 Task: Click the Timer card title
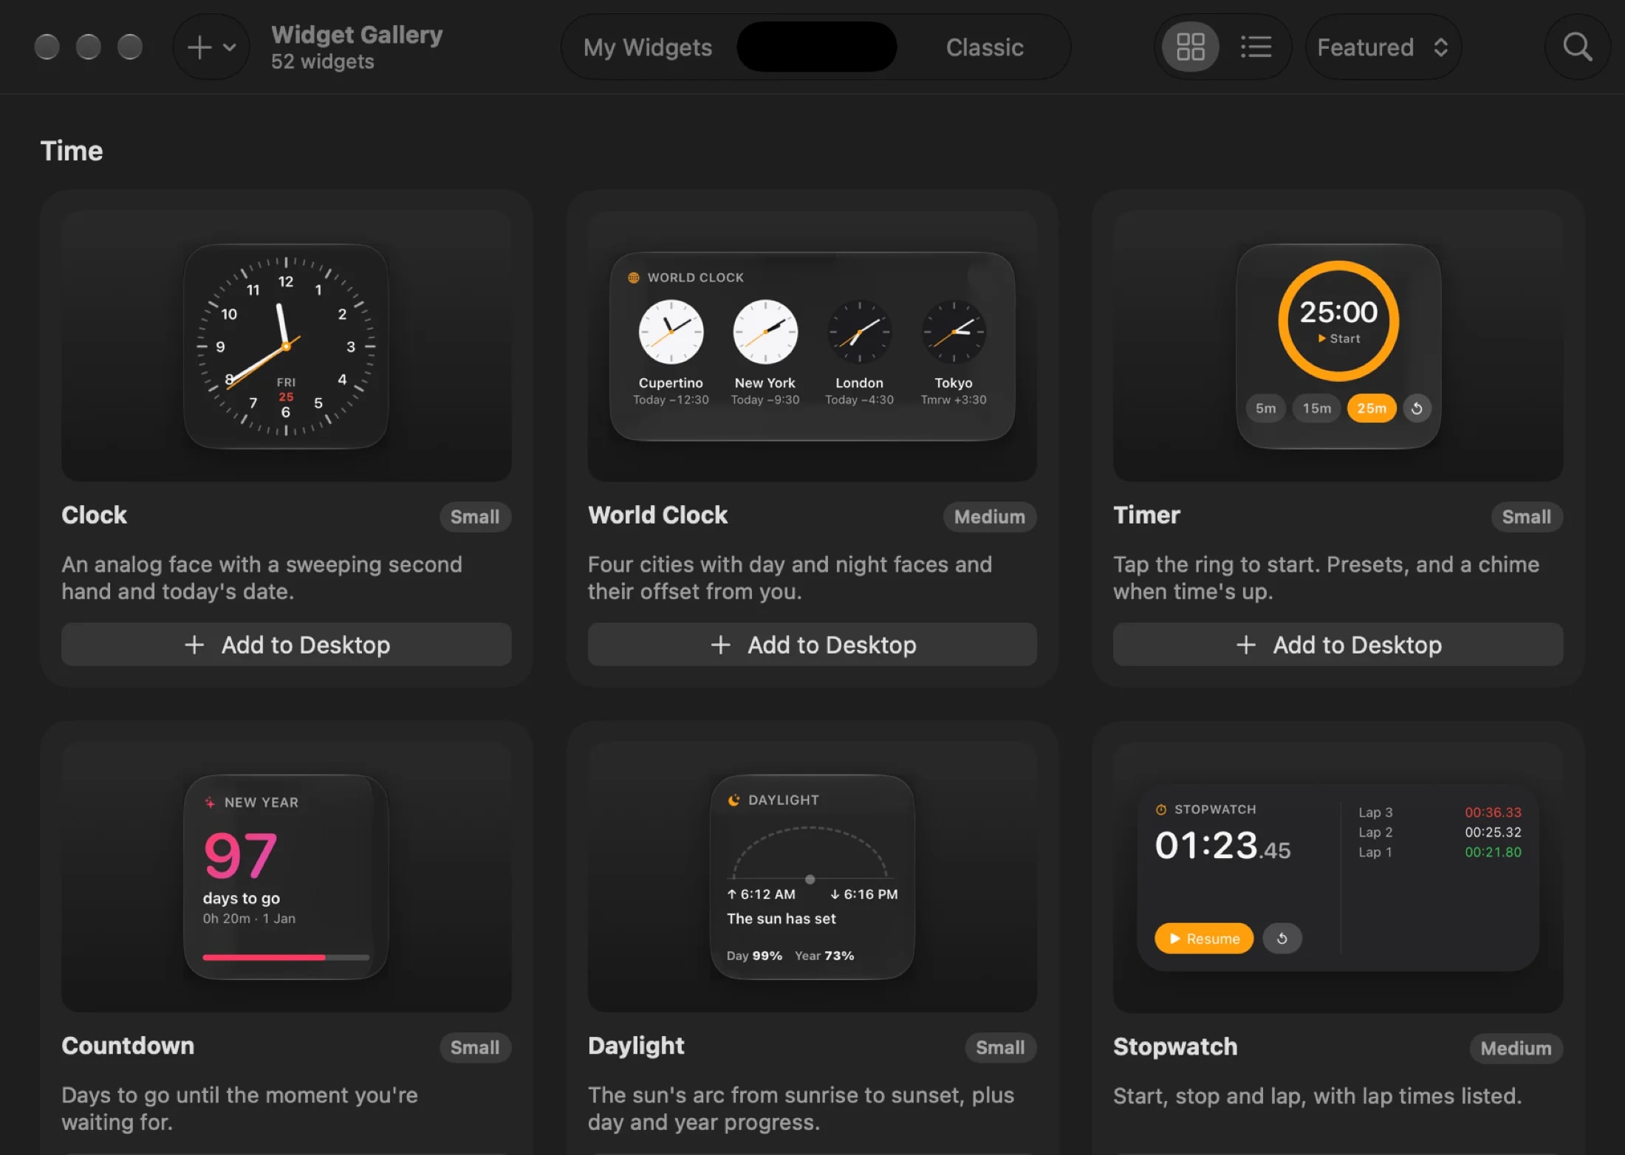tap(1146, 515)
